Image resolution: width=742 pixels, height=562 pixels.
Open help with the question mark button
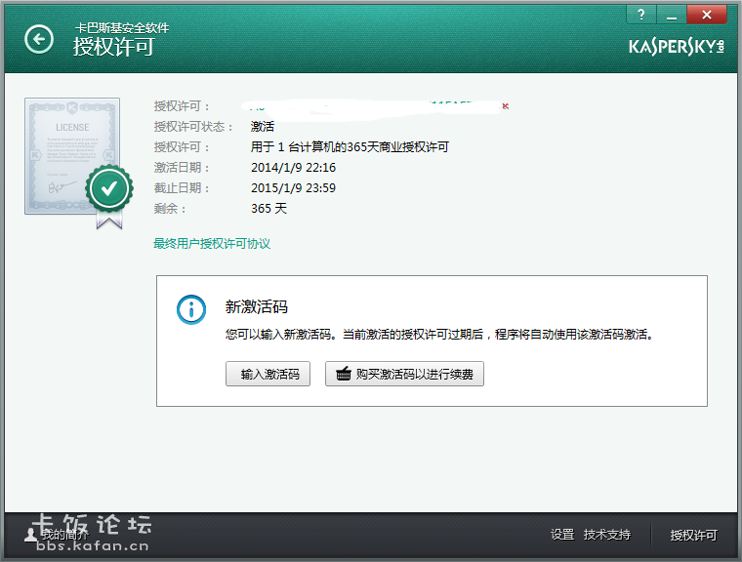(641, 15)
